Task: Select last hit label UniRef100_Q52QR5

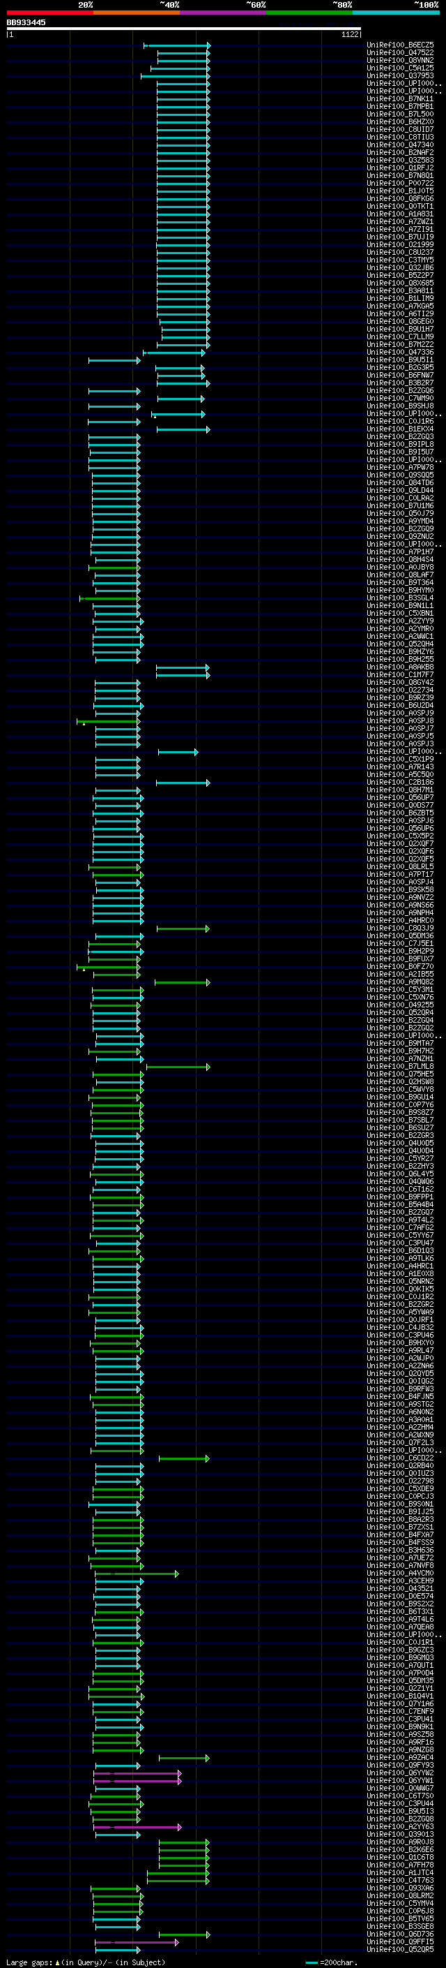Action: click(x=400, y=1949)
